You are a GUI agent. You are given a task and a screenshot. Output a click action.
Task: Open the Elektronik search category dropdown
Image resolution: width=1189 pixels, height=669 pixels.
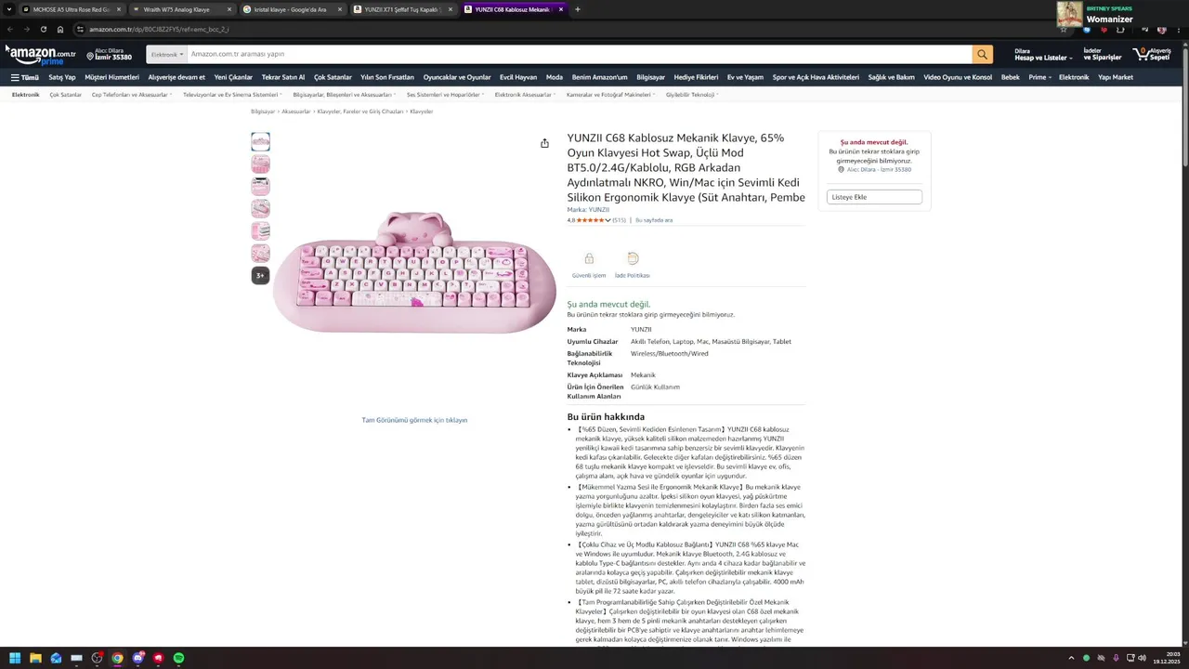point(166,54)
